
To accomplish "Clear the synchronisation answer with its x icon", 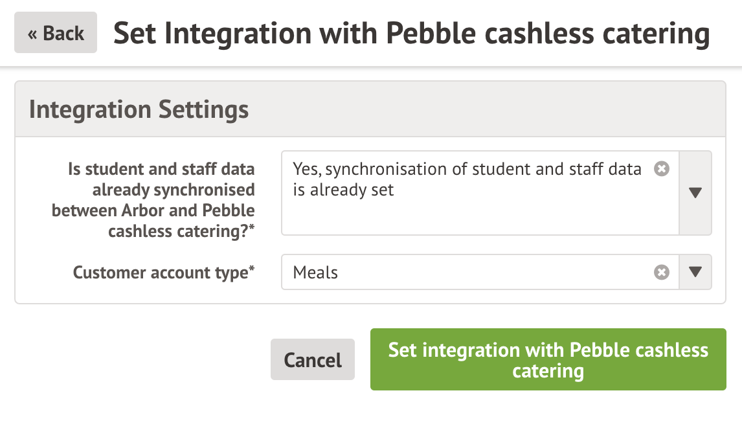I will 661,169.
